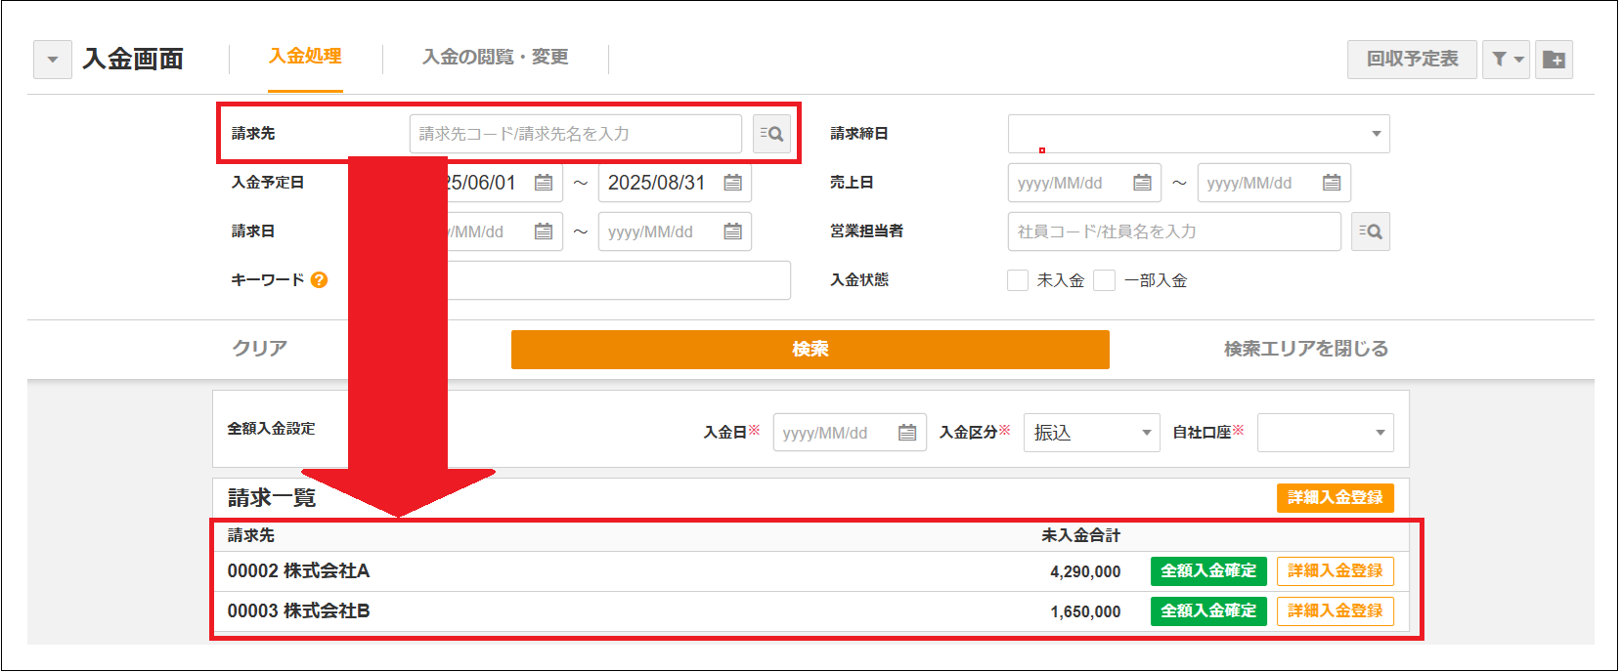The image size is (1620, 672).
Task: Open calendar for 入金予定日 end date
Action: click(x=732, y=183)
